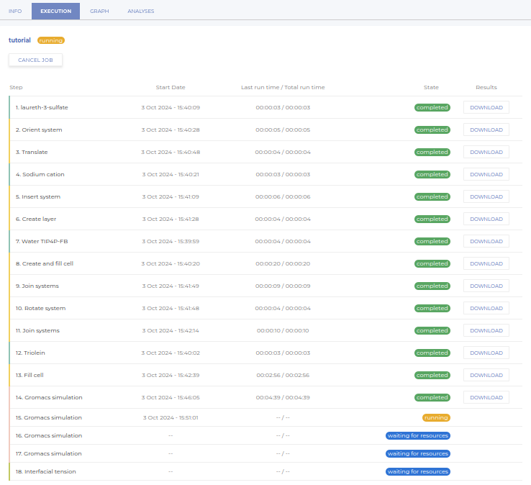This screenshot has height=485, width=531.
Task: Download results for Water TIP4P-FB step
Action: pos(486,241)
